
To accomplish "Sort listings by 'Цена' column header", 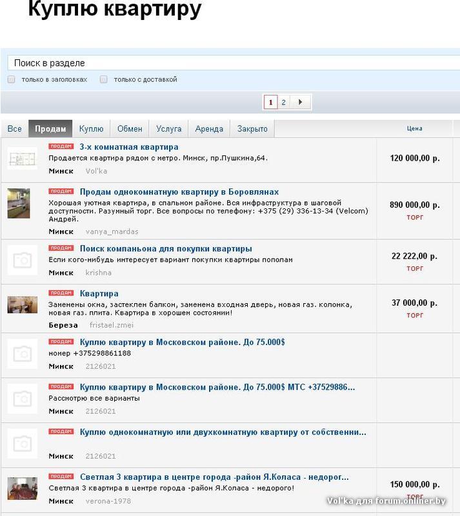I will (x=414, y=128).
